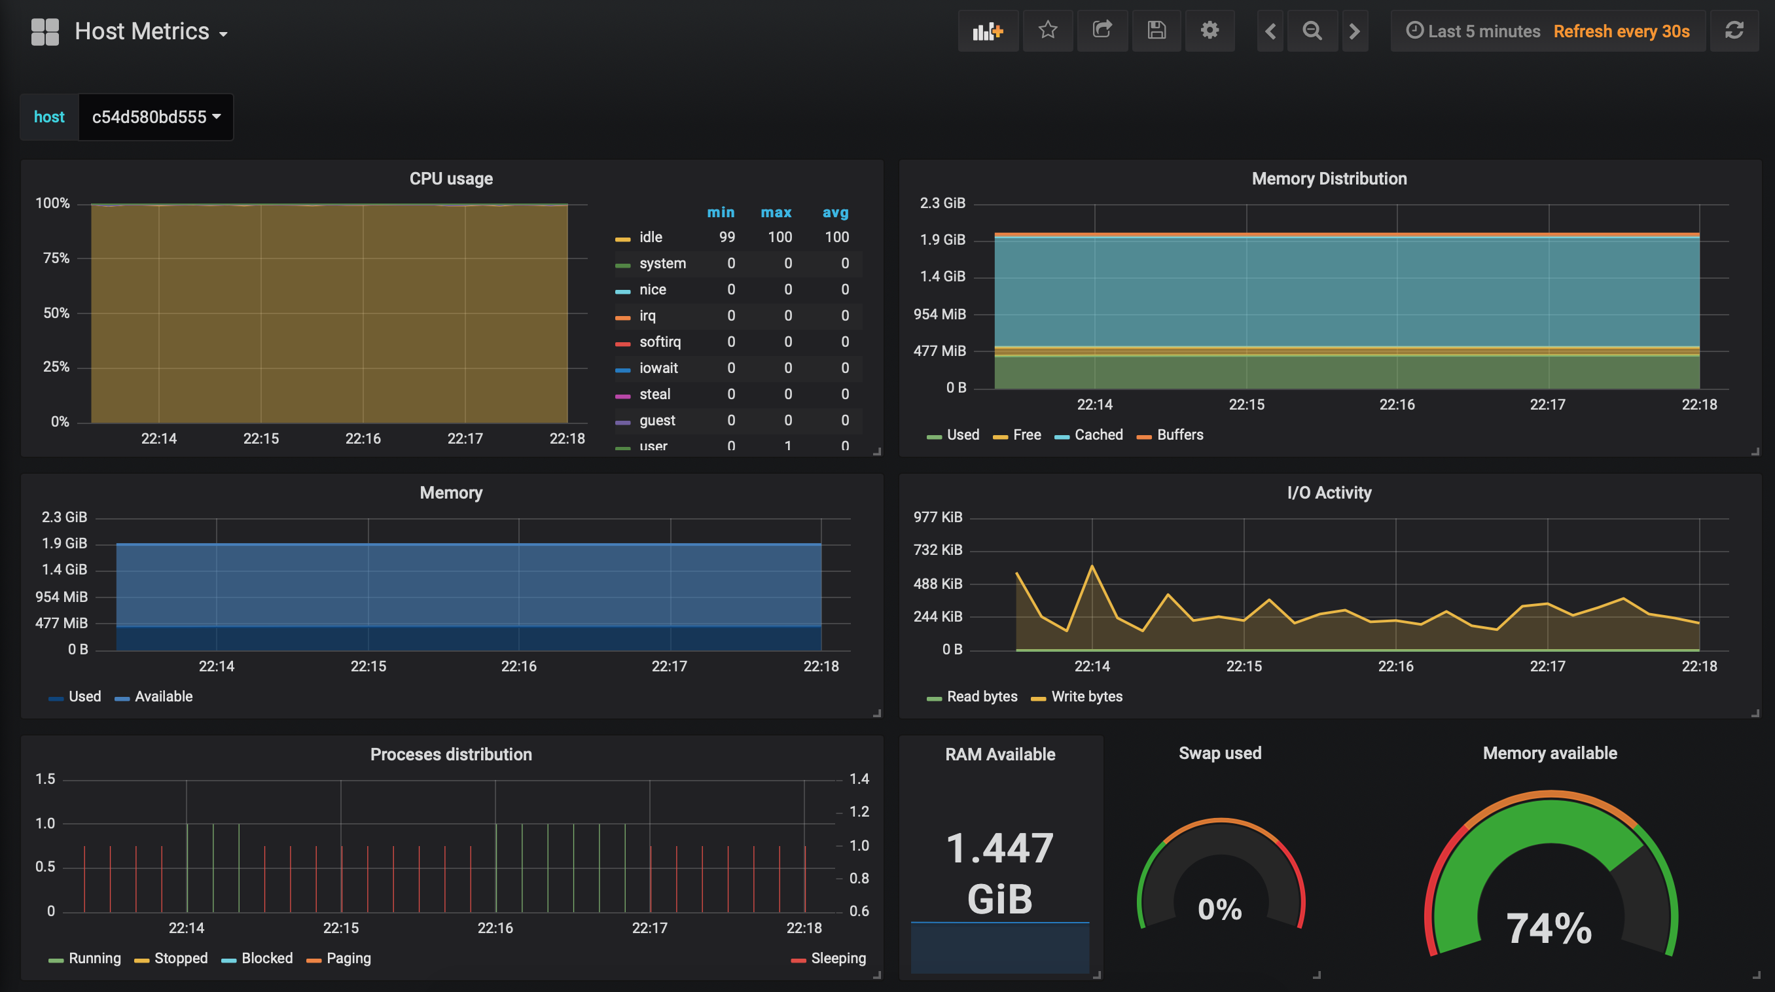The width and height of the screenshot is (1775, 992).
Task: Click the Add panel icon
Action: 988,31
